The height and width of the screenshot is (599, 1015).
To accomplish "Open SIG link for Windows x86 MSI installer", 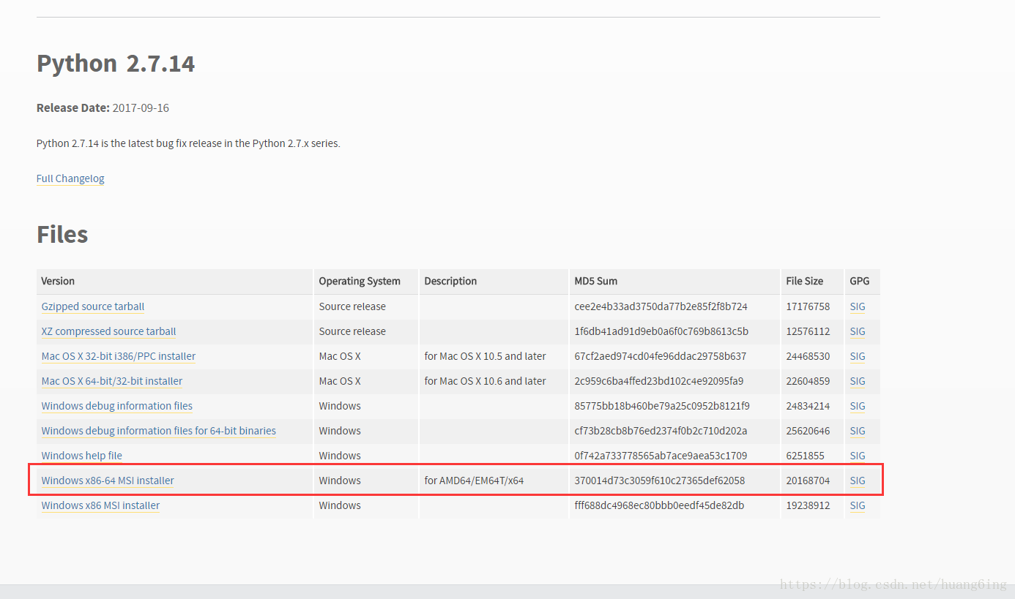I will click(x=858, y=505).
